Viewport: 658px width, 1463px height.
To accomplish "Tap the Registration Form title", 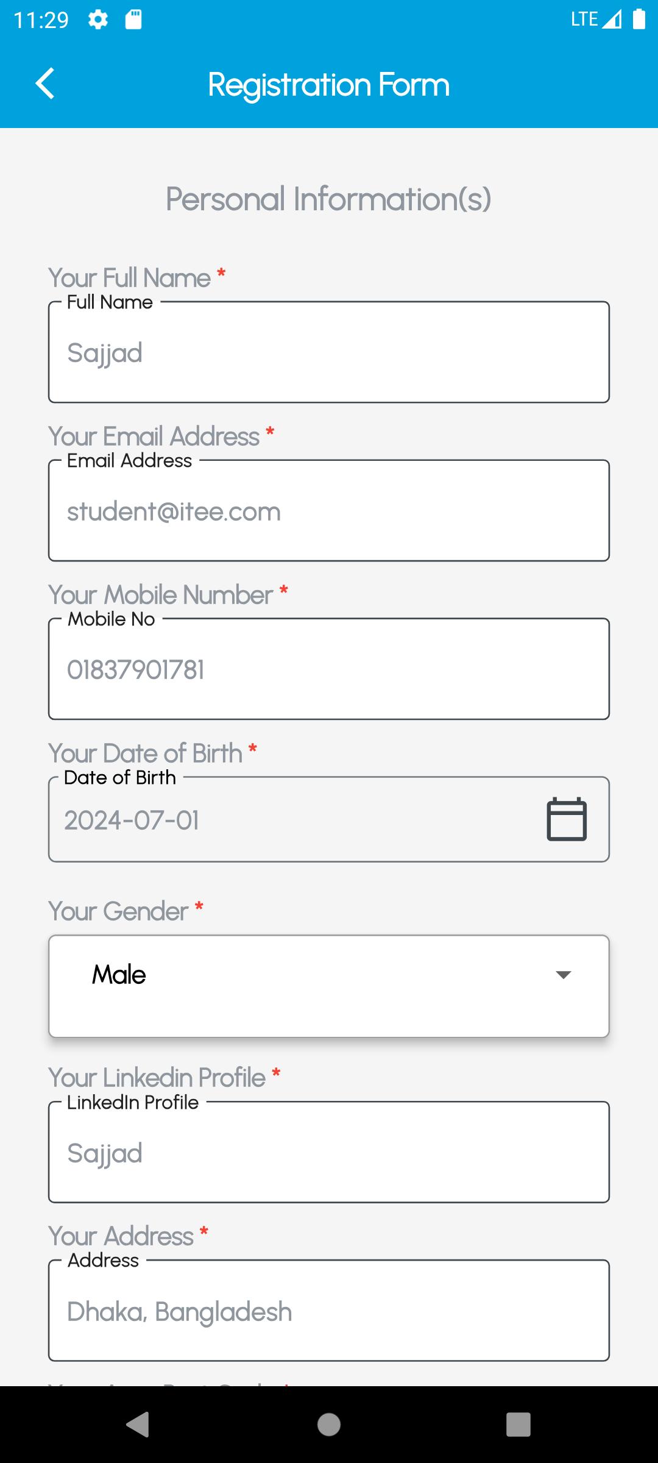I will [328, 85].
